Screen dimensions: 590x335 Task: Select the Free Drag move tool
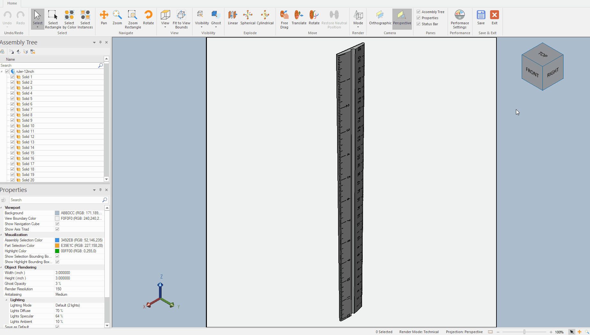point(284,19)
